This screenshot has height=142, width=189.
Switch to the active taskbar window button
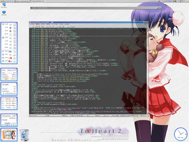38,1
